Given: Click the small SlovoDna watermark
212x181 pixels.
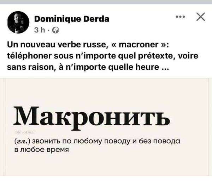Looking at the screenshot, I should click(x=24, y=132).
